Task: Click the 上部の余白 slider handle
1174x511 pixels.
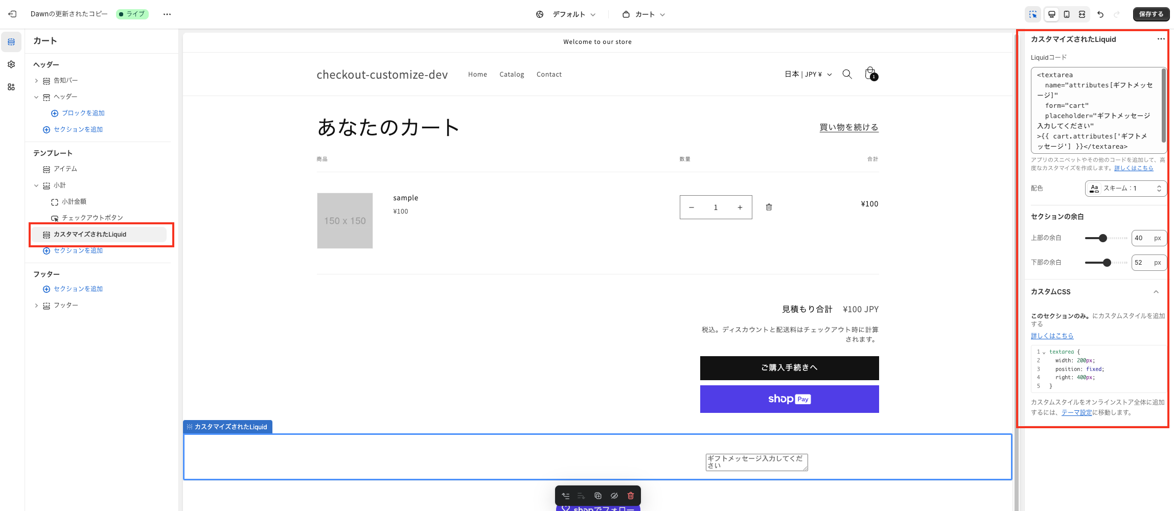Action: [1103, 238]
